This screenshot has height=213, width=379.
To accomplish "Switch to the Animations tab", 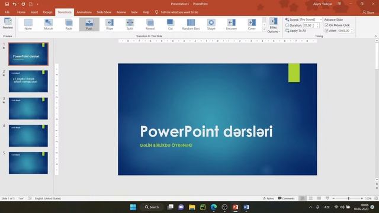I will 84,12.
